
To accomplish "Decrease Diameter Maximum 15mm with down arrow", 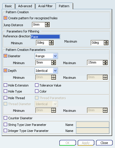I will tap(105, 64).
